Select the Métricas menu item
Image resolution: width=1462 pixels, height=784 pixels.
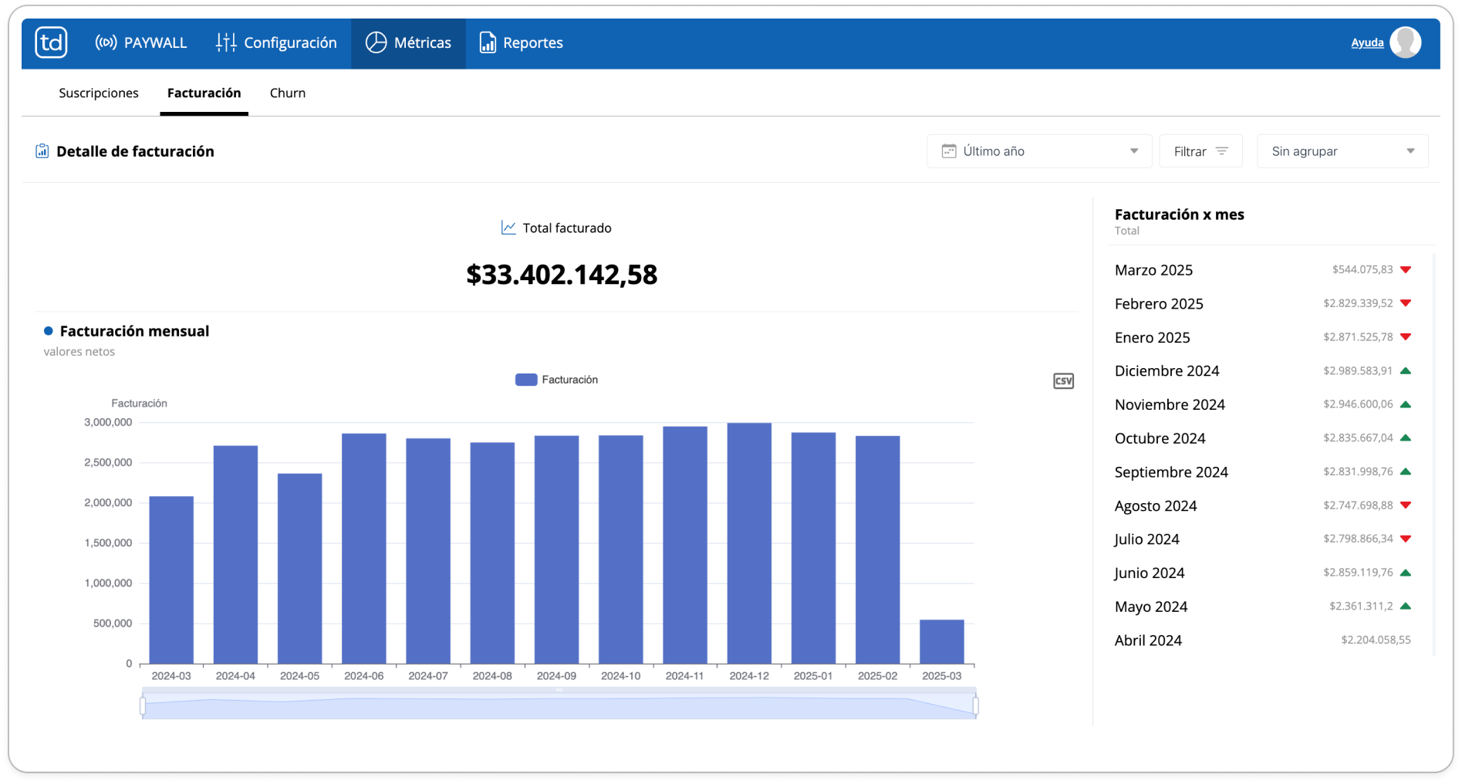(408, 42)
